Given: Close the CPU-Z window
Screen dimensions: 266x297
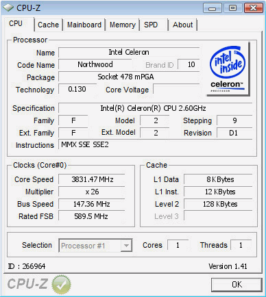Looking at the screenshot, I should pos(253,8).
